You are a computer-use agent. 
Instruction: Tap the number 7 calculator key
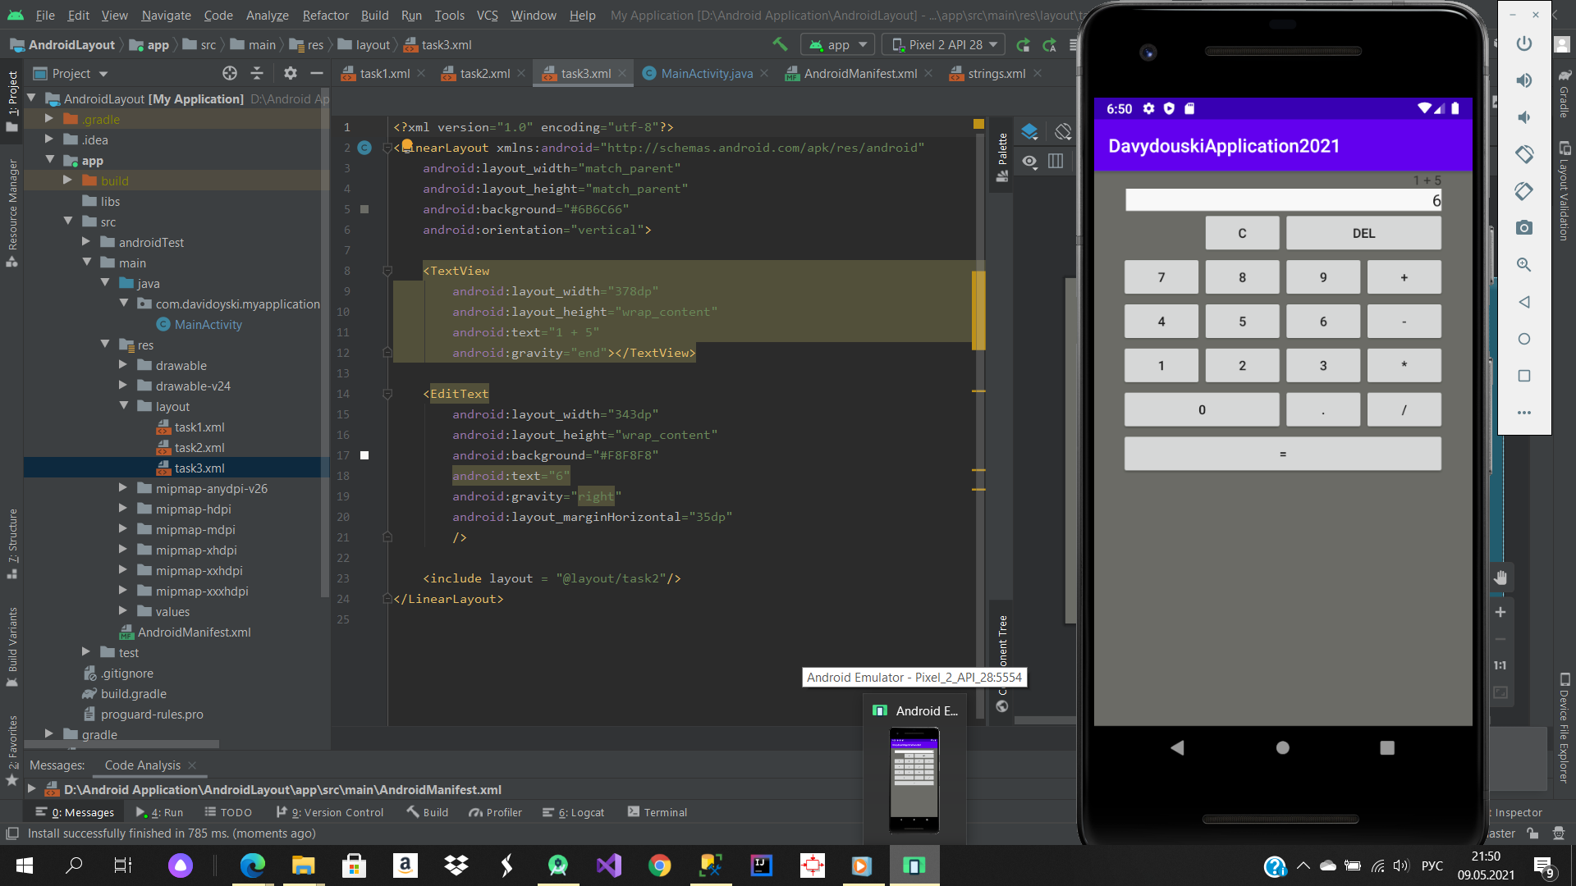tap(1161, 277)
